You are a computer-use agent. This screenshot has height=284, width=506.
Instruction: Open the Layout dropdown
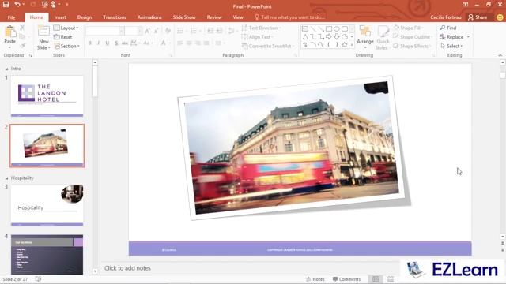click(66, 28)
